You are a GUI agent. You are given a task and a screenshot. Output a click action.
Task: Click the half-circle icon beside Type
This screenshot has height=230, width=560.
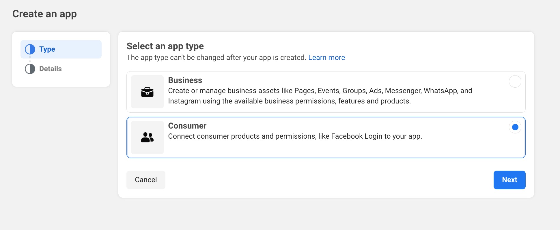pyautogui.click(x=30, y=49)
